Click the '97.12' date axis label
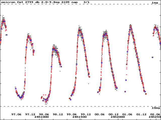The height and width of the screenshot is (120, 161). point(30,114)
